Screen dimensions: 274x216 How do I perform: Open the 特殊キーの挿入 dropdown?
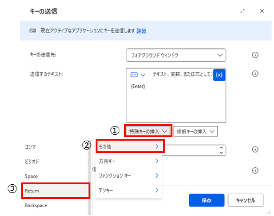[x=148, y=131]
